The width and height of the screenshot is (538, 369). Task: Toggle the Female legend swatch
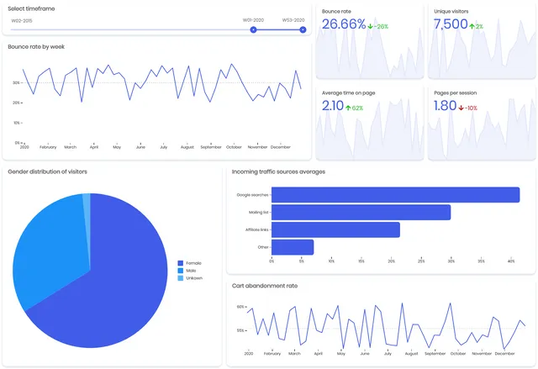[x=181, y=263]
